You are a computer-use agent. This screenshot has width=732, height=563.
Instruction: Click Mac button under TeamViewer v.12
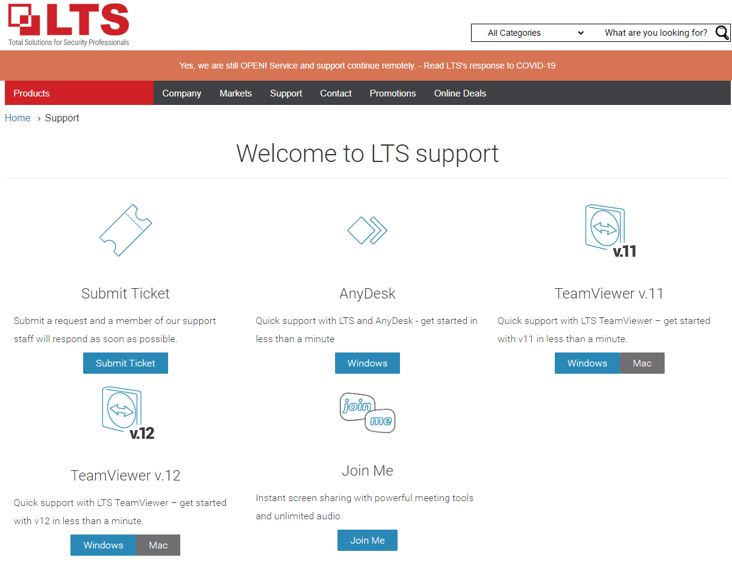pyautogui.click(x=158, y=545)
